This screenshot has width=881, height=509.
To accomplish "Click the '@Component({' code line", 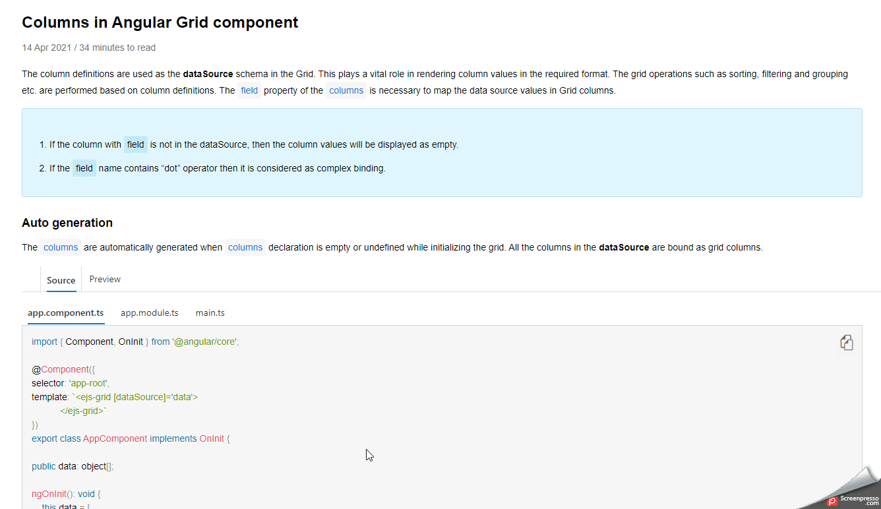I will click(x=63, y=369).
